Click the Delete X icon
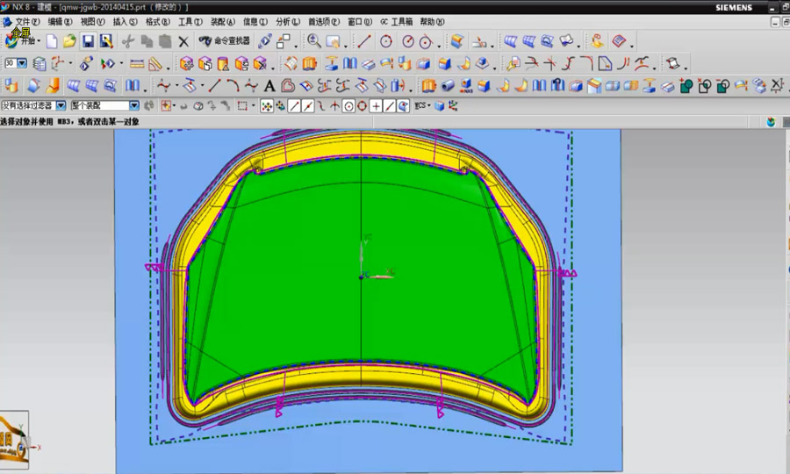 [183, 41]
